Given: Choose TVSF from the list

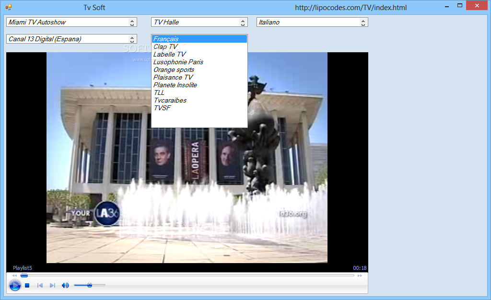Looking at the screenshot, I should point(199,108).
